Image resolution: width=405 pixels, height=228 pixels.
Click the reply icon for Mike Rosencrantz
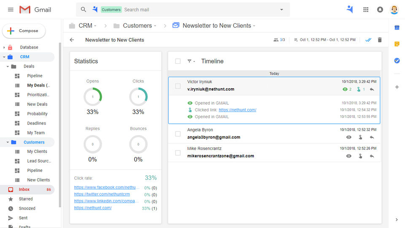tap(372, 156)
